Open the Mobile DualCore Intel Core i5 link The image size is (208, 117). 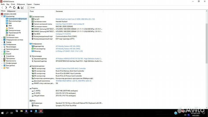point(75,19)
